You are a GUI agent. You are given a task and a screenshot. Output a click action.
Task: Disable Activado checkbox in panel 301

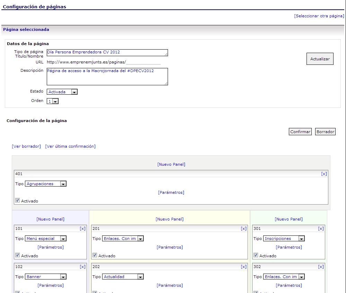click(x=256, y=255)
